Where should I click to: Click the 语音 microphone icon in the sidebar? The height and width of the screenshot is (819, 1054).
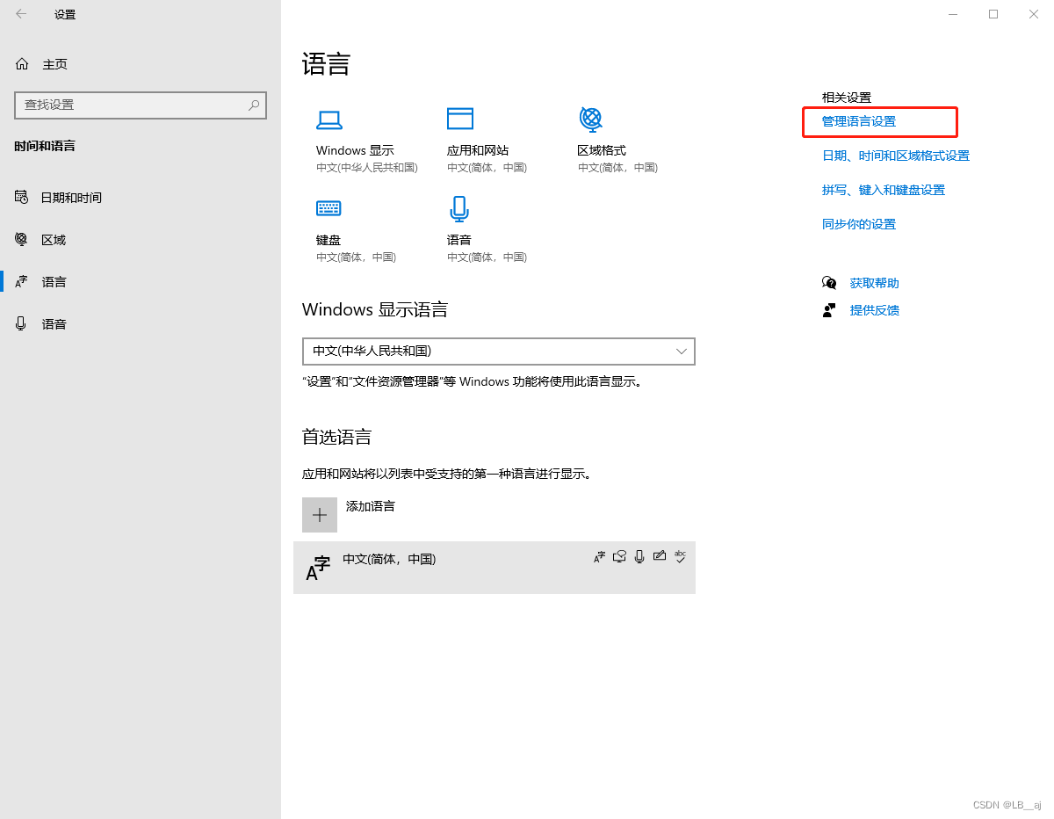pos(21,323)
